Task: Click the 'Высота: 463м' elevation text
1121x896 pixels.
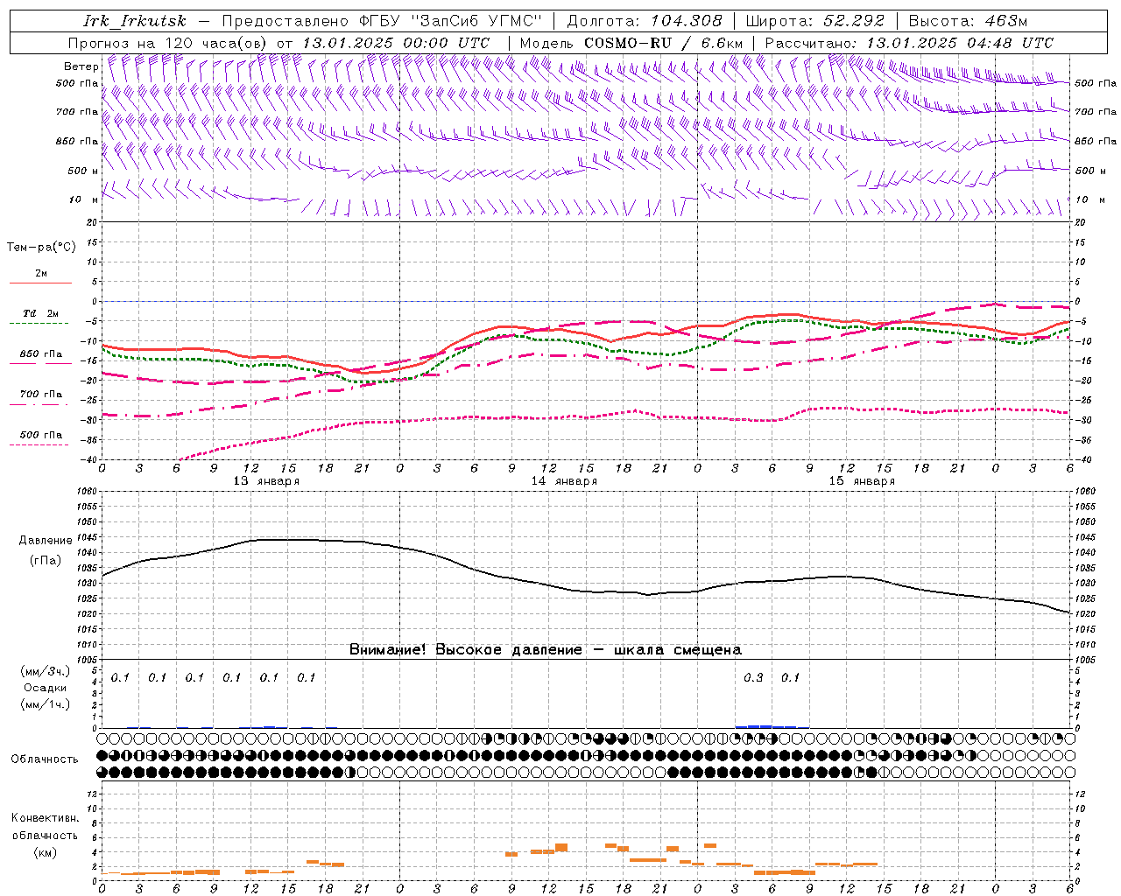Action: click(968, 21)
